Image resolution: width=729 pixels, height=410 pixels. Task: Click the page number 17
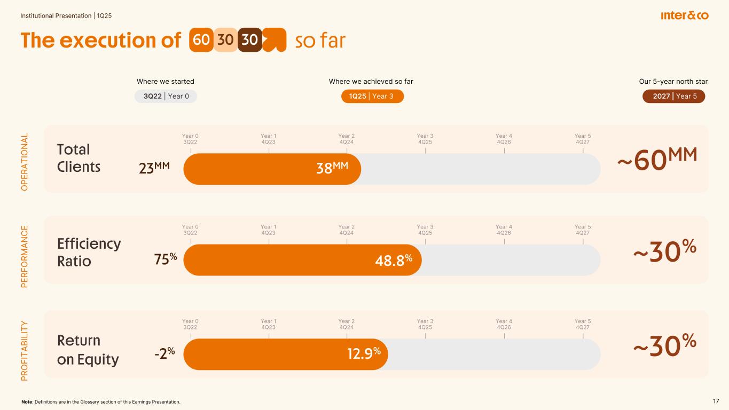716,401
